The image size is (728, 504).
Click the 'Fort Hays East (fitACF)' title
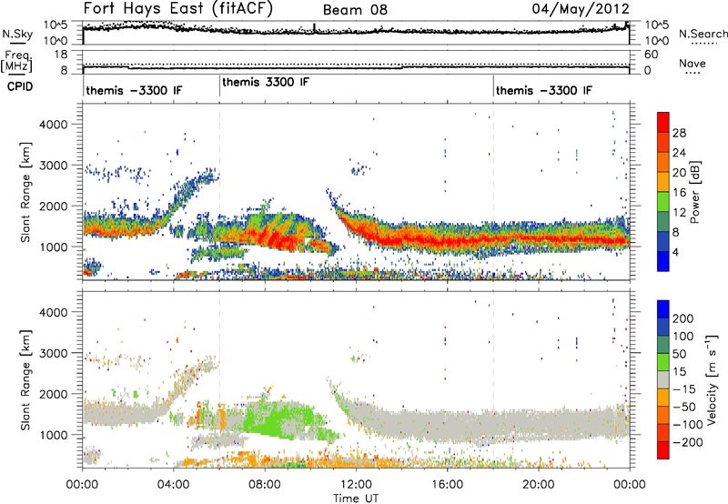tap(178, 9)
